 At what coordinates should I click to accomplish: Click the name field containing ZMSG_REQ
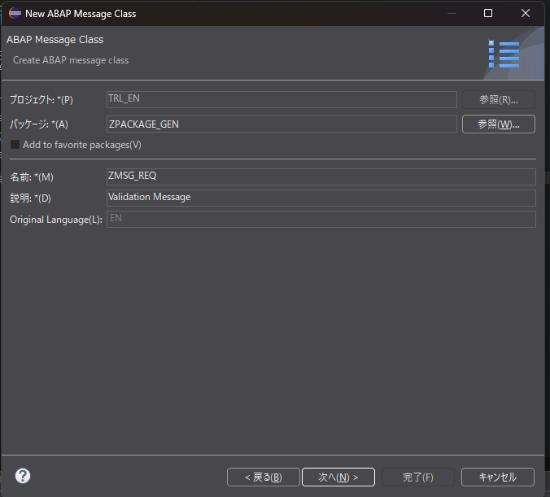coord(321,177)
